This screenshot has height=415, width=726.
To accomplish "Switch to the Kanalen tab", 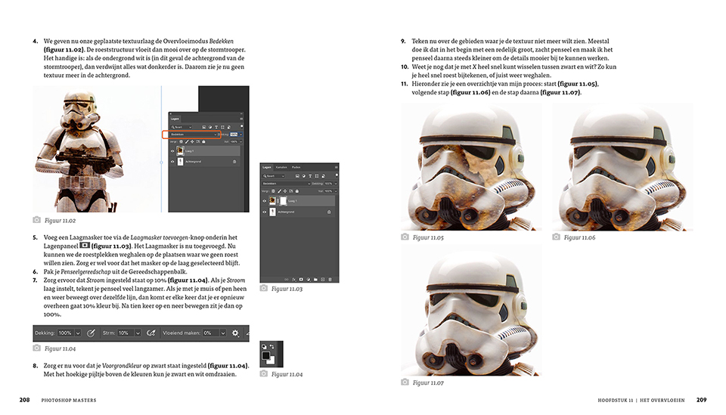I will click(x=281, y=168).
